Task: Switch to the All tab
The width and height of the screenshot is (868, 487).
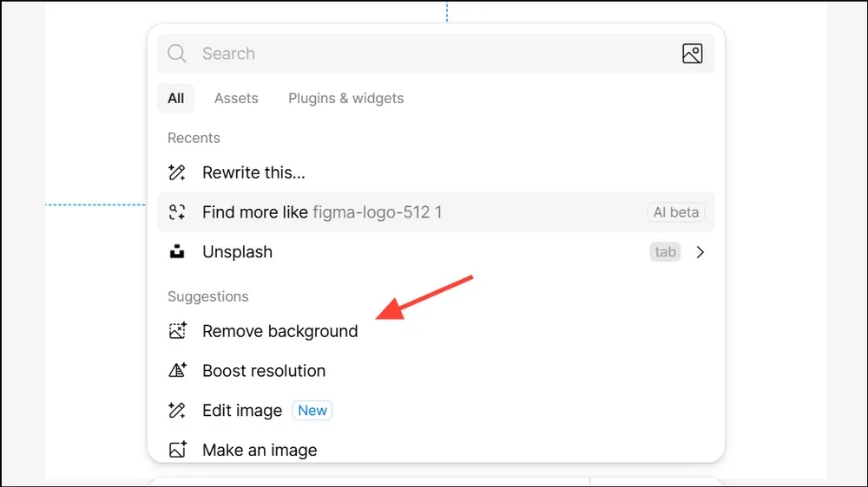Action: 175,99
